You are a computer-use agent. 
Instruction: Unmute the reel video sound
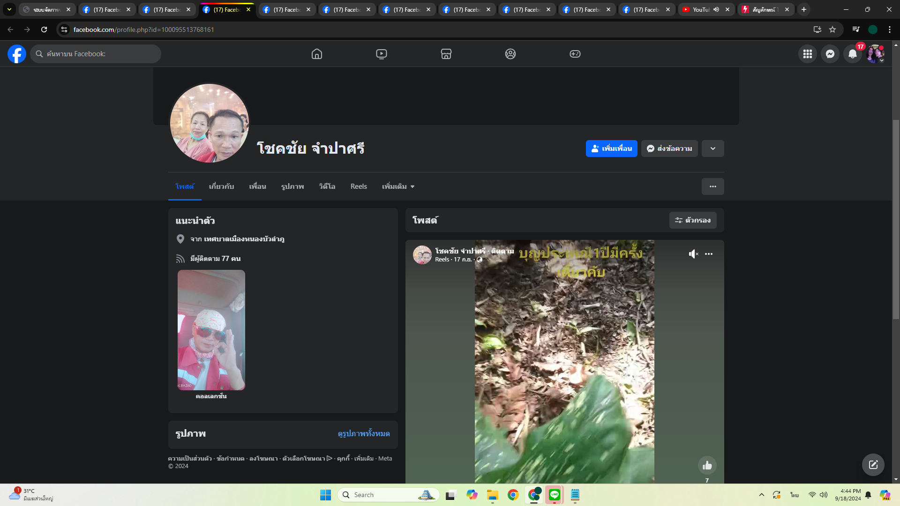coord(693,254)
